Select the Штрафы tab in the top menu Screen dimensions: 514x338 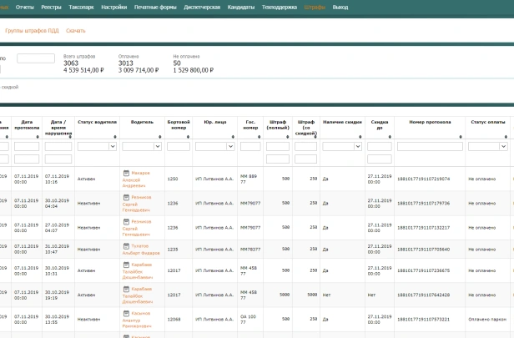315,6
